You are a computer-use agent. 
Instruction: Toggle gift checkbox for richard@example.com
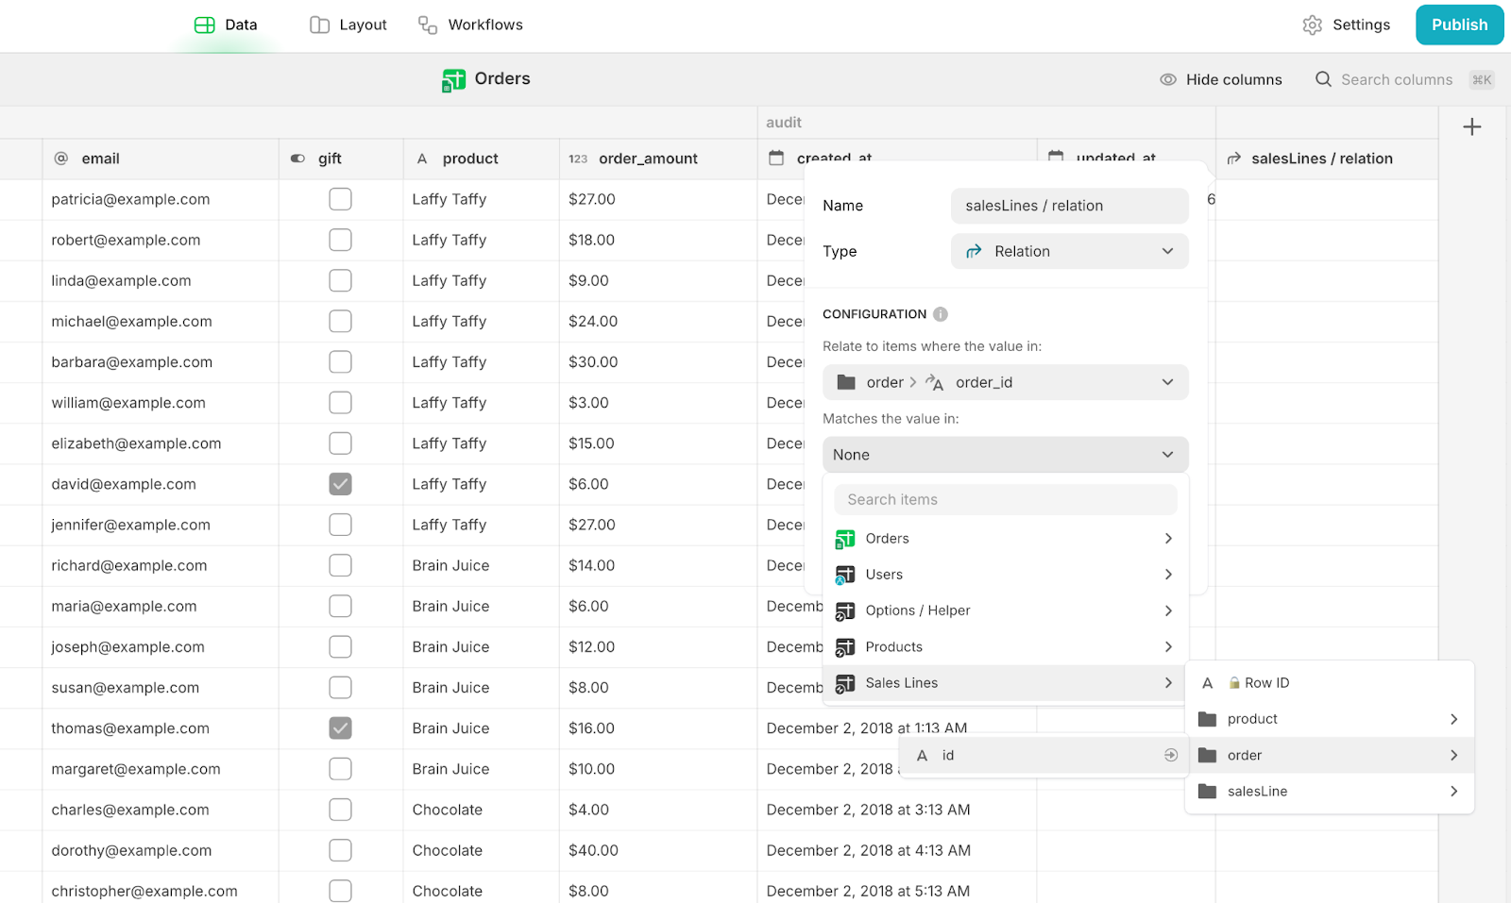(x=340, y=565)
